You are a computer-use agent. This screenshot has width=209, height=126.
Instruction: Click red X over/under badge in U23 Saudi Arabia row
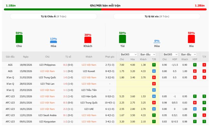pos(204,115)
